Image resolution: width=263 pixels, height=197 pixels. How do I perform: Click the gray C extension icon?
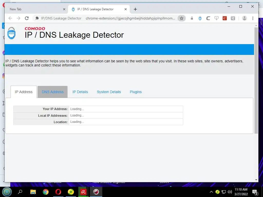(208, 18)
